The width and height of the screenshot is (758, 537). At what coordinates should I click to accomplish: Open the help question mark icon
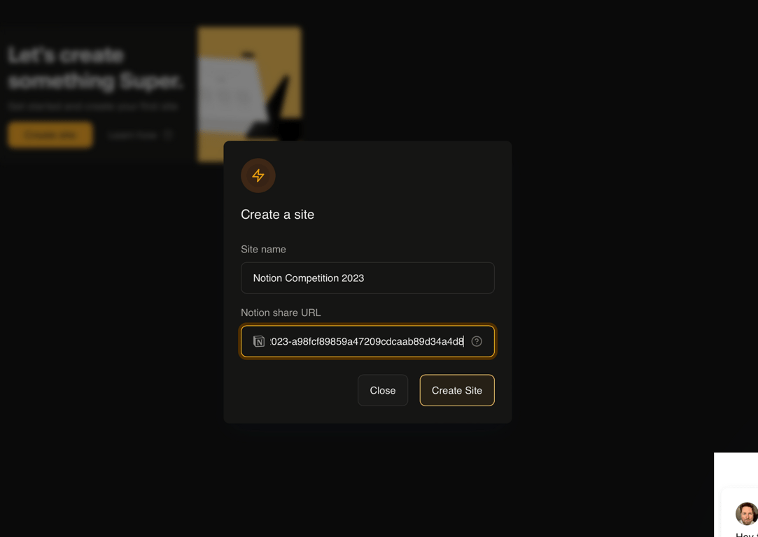coord(477,341)
